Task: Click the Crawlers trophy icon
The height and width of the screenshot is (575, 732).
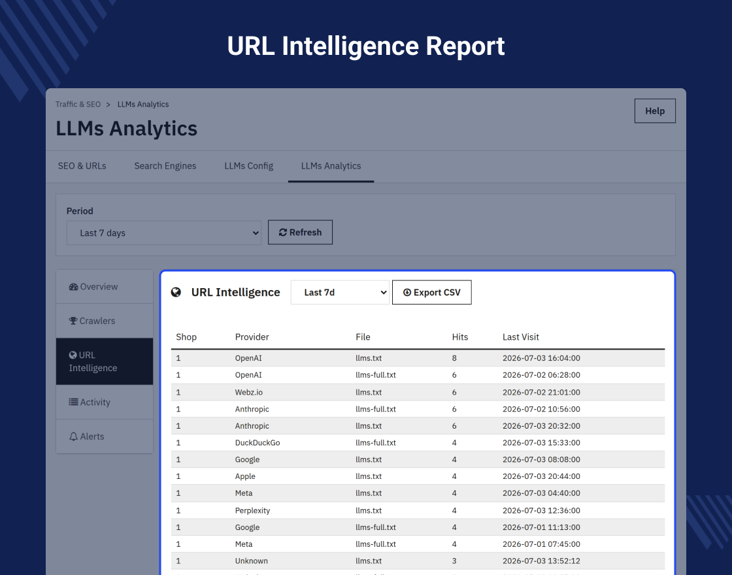Action: (73, 321)
